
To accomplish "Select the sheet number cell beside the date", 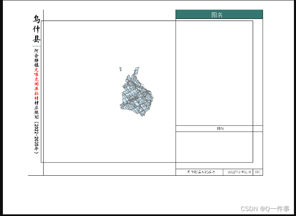I will pyautogui.click(x=257, y=172).
